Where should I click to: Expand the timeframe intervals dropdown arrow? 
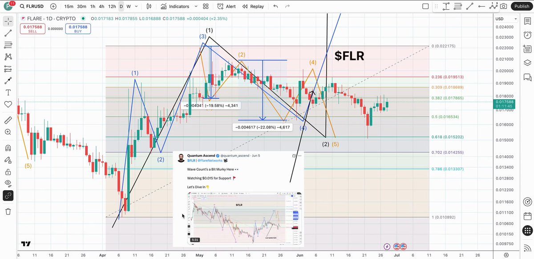[x=136, y=7]
